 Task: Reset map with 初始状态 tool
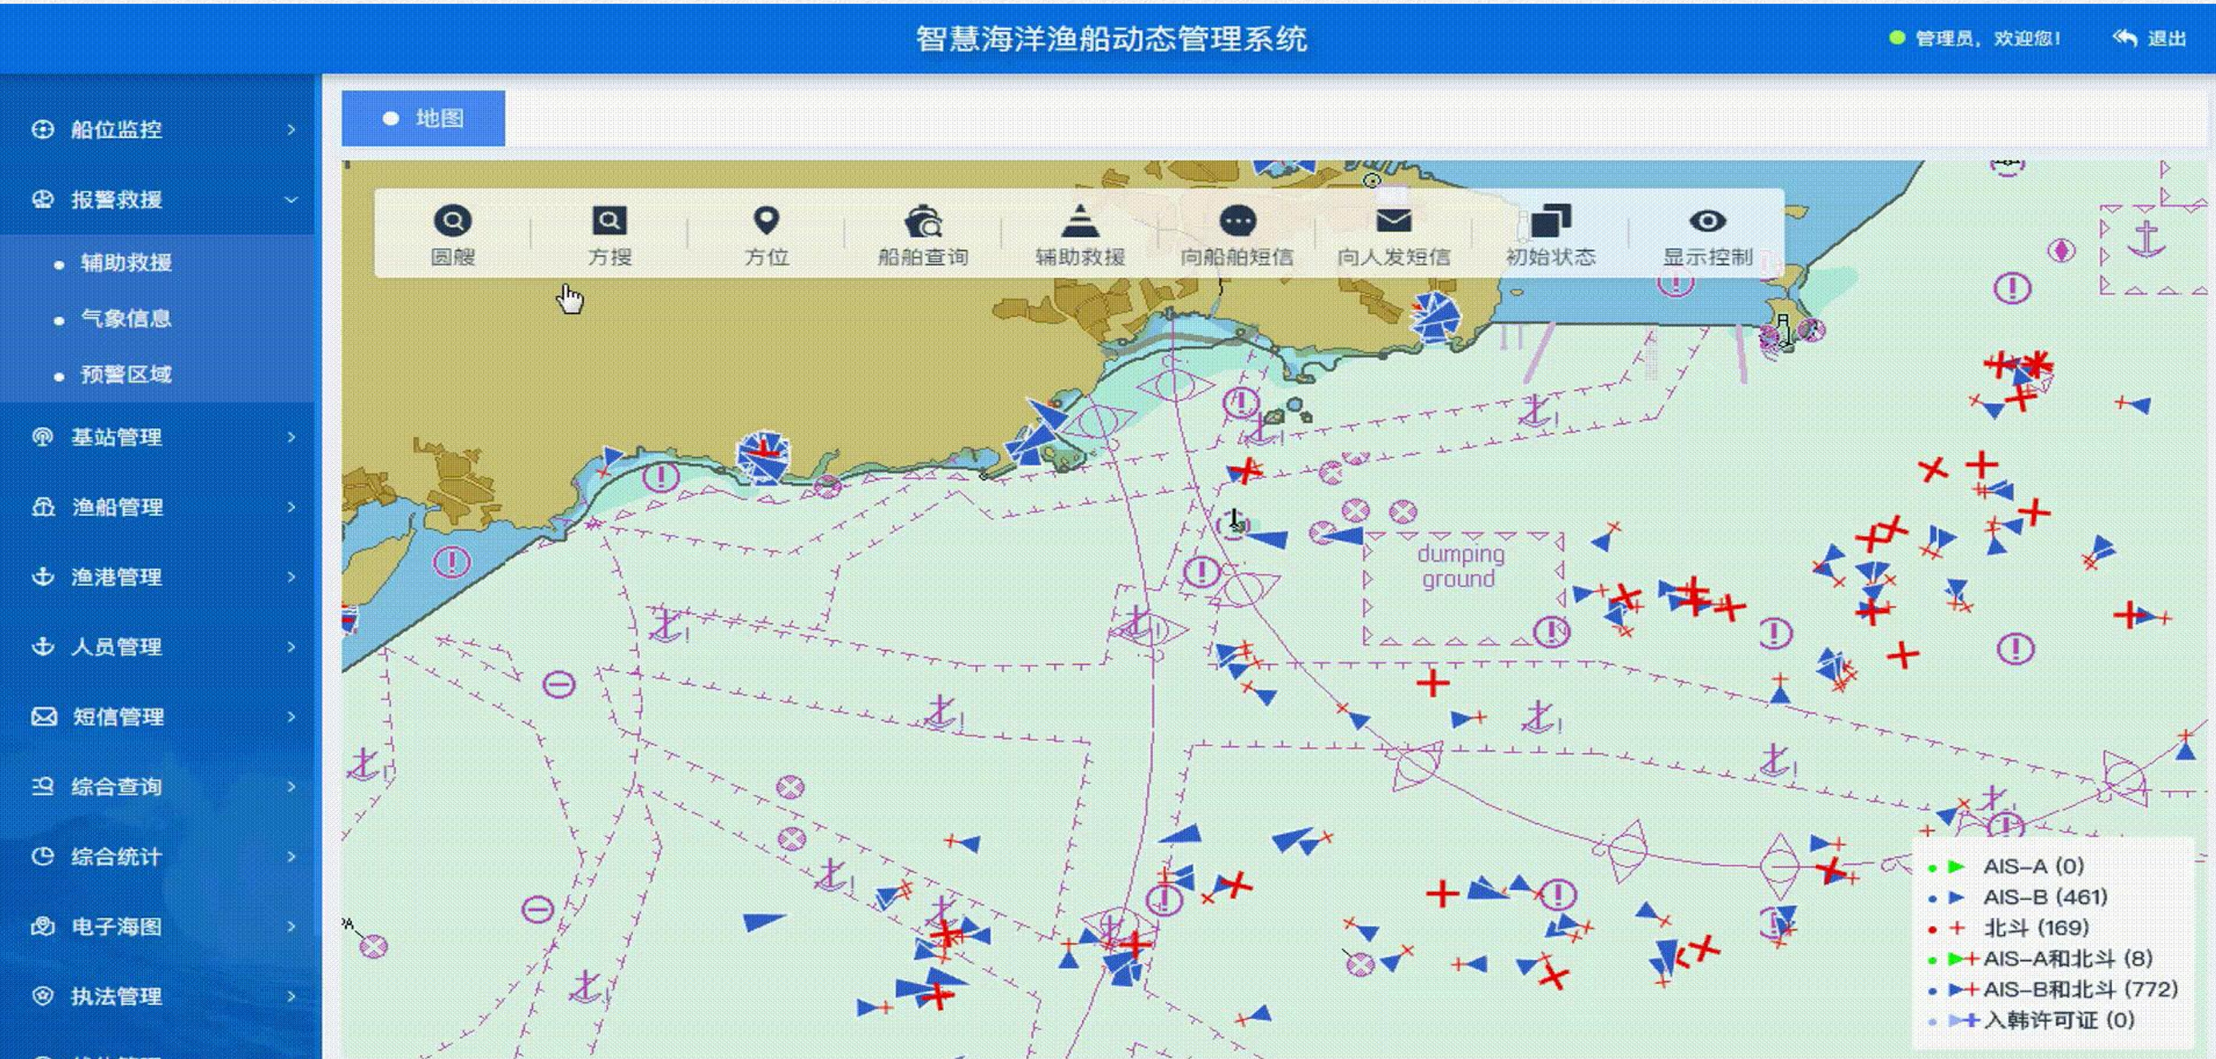pos(1550,234)
